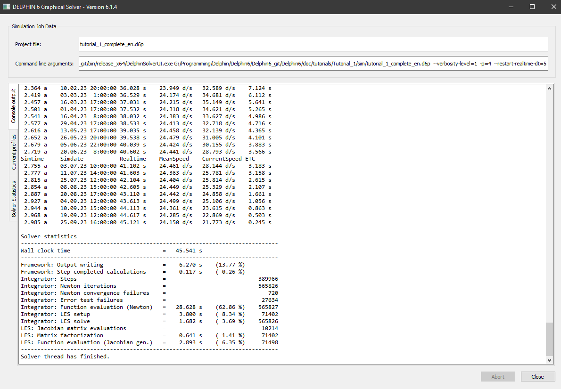Screen dimensions: 561x389
Task: Click 'Integrator: Function evaluation (Newton)' row
Action: tap(149, 307)
